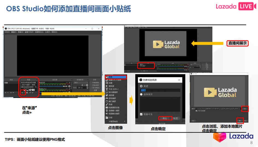Select 添加现有 (Add existing) radio button in dialog
The height and width of the screenshot is (147, 258).
click(x=141, y=94)
